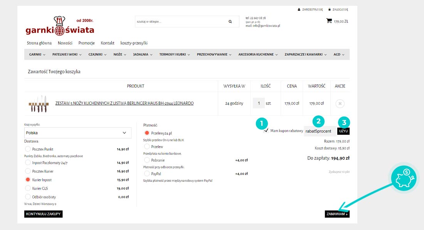
Task: Remove the knife set from cart
Action: (340, 103)
